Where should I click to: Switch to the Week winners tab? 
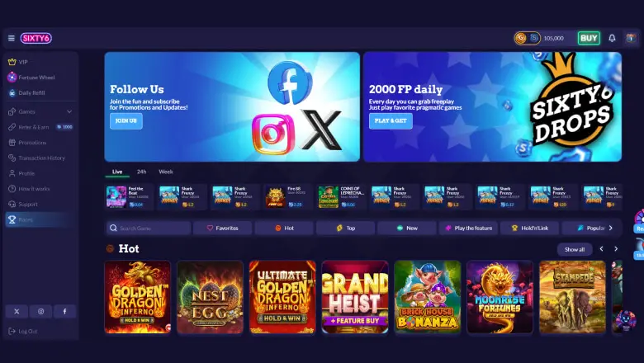[x=166, y=172]
